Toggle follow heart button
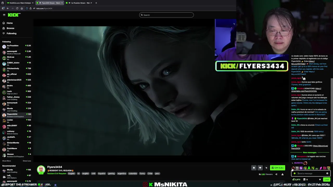Viewport: 333px width, 187px height. [260, 168]
